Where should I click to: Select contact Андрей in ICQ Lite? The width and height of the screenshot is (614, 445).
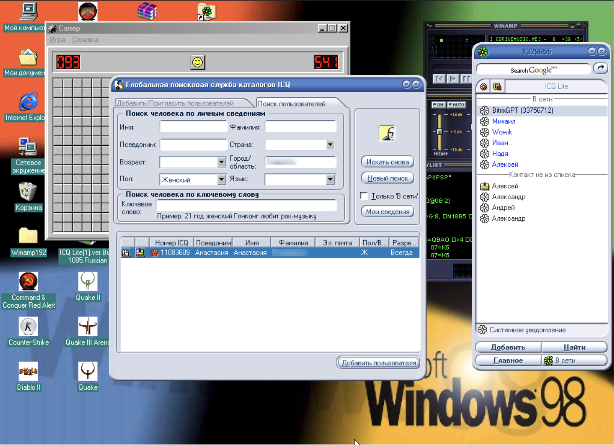pyautogui.click(x=542, y=208)
